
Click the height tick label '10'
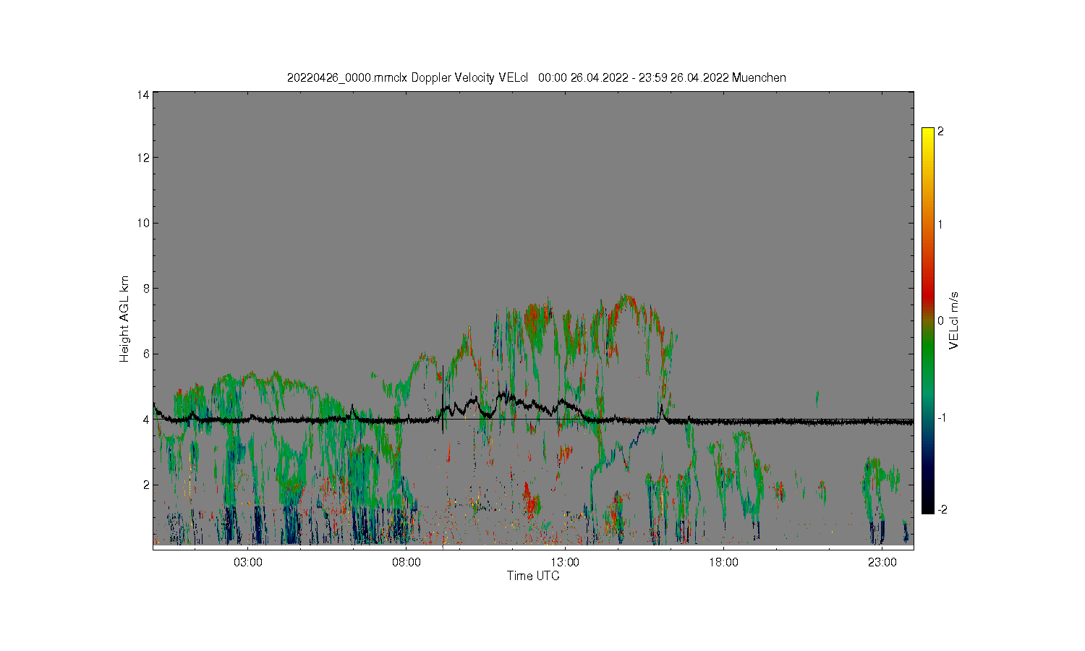pos(143,223)
